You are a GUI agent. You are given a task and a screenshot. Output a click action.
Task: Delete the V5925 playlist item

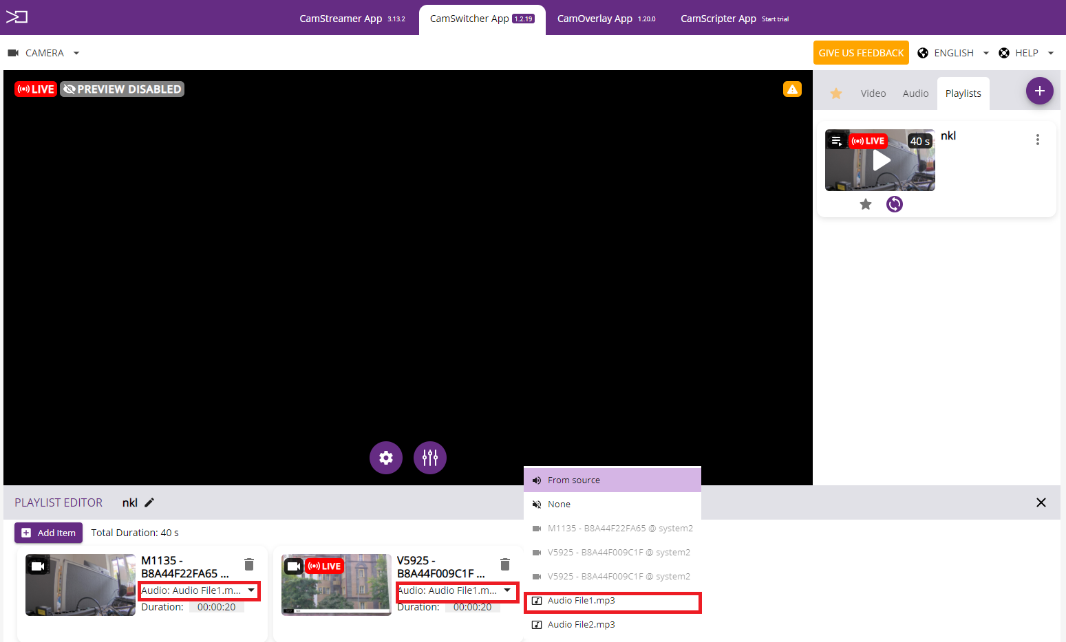tap(505, 564)
